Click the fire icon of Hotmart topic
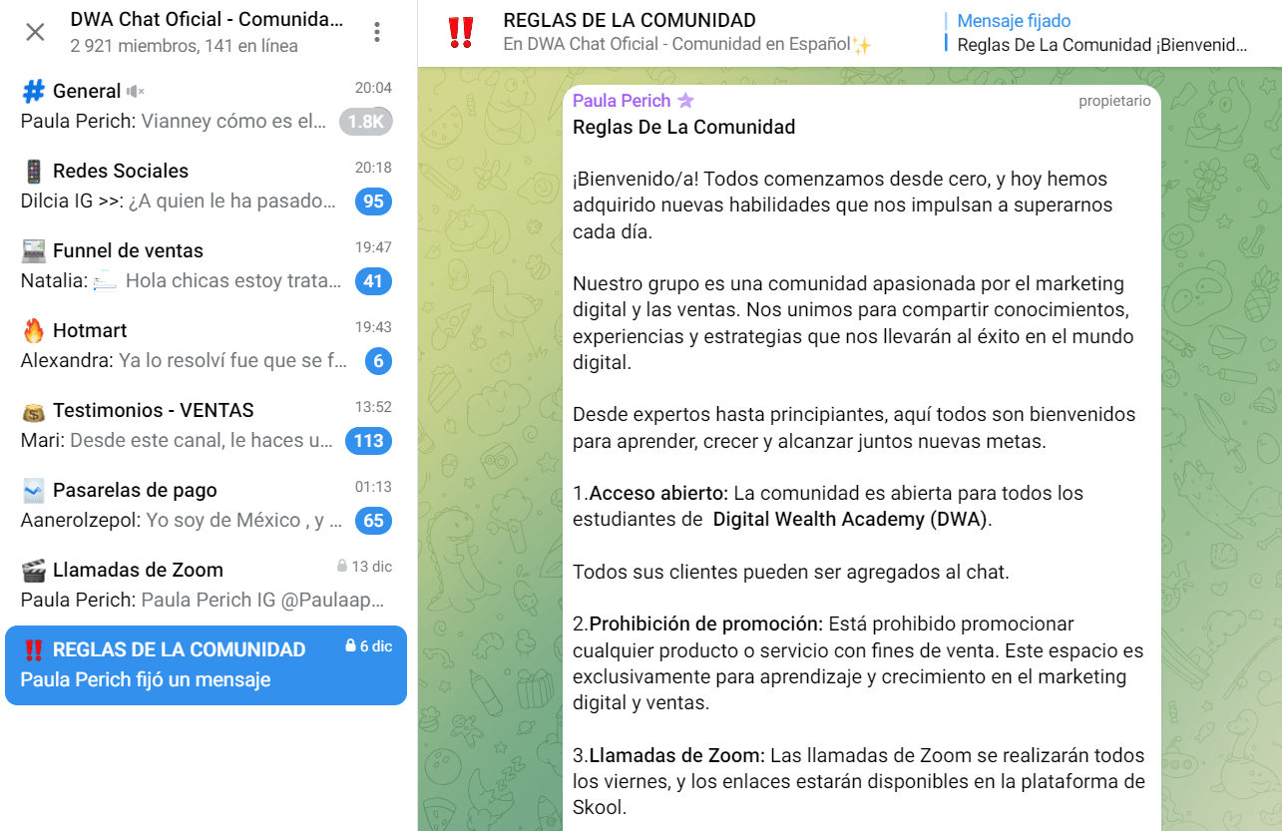This screenshot has height=831, width=1282. coord(33,330)
